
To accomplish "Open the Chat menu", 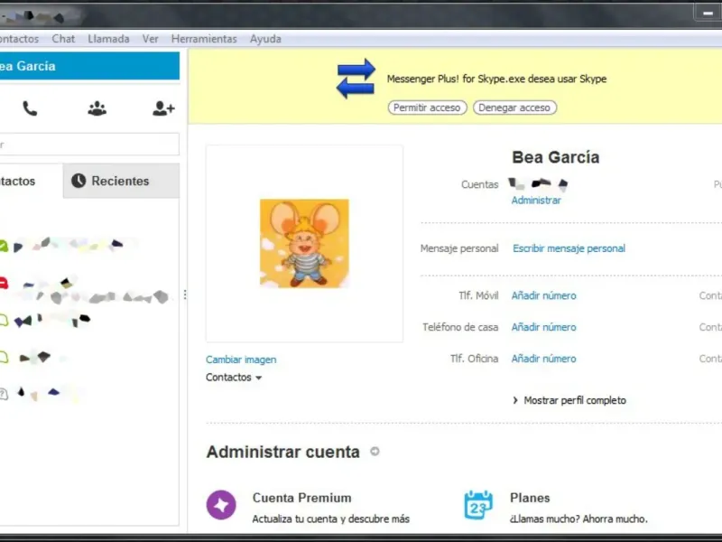I will (63, 39).
